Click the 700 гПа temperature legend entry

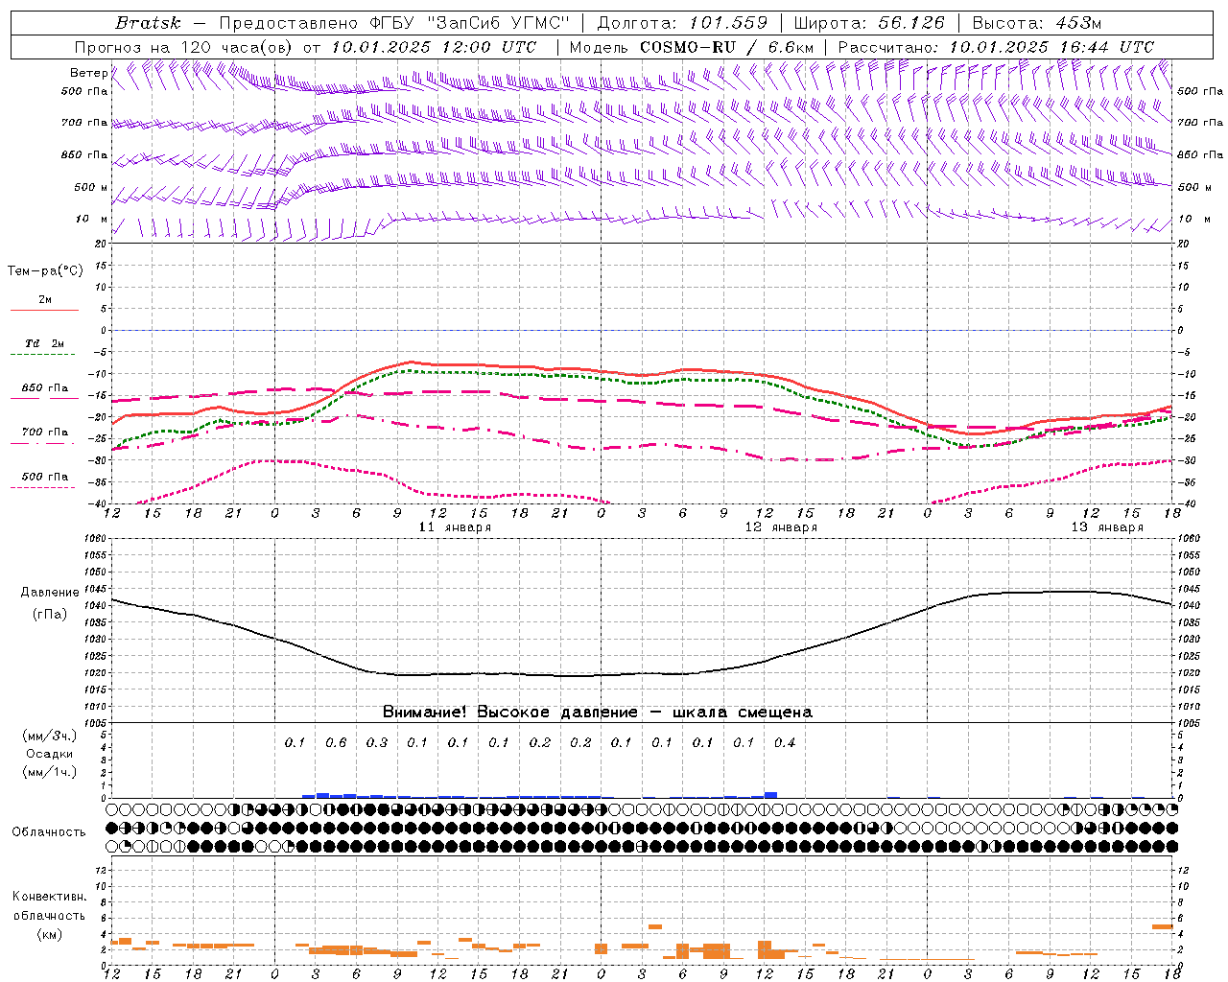click(45, 433)
